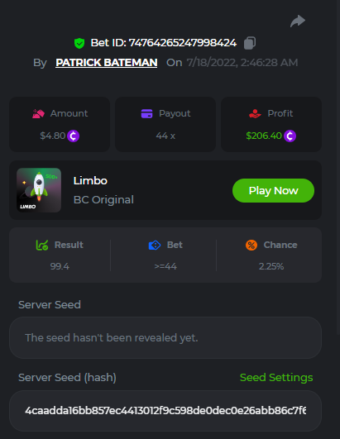Click the Limbo game title
This screenshot has width=340, height=439.
90,181
